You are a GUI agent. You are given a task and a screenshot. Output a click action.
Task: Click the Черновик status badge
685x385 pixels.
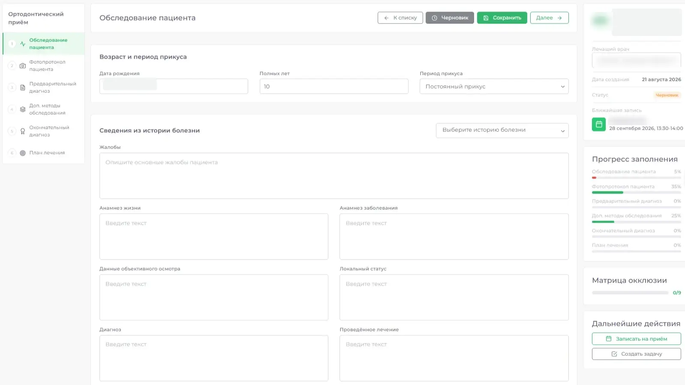click(x=667, y=95)
